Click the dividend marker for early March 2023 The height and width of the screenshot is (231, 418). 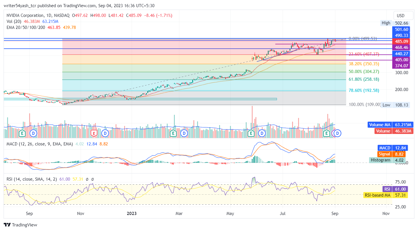click(x=184, y=133)
